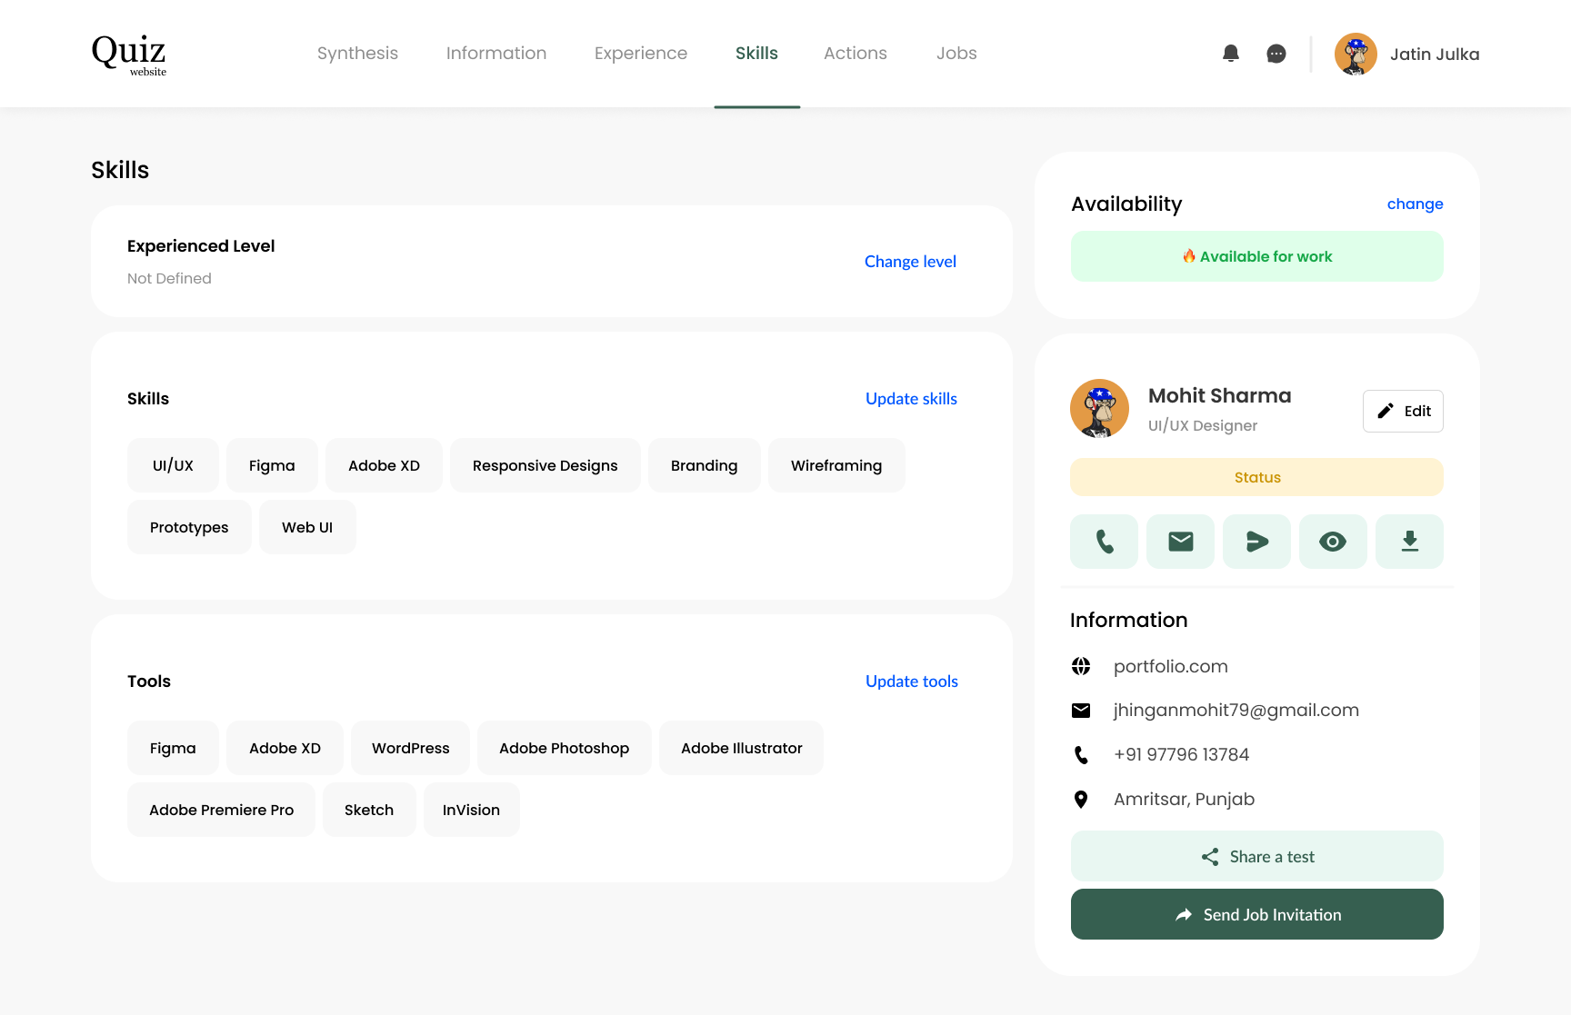Click the Update tools link

912,682
